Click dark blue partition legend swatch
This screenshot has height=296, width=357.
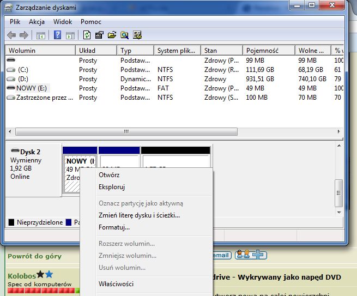69,222
